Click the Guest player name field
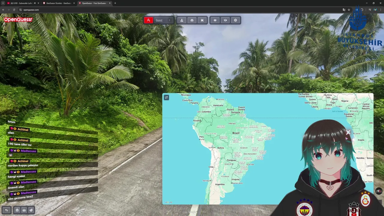384x216 pixels. pyautogui.click(x=163, y=20)
